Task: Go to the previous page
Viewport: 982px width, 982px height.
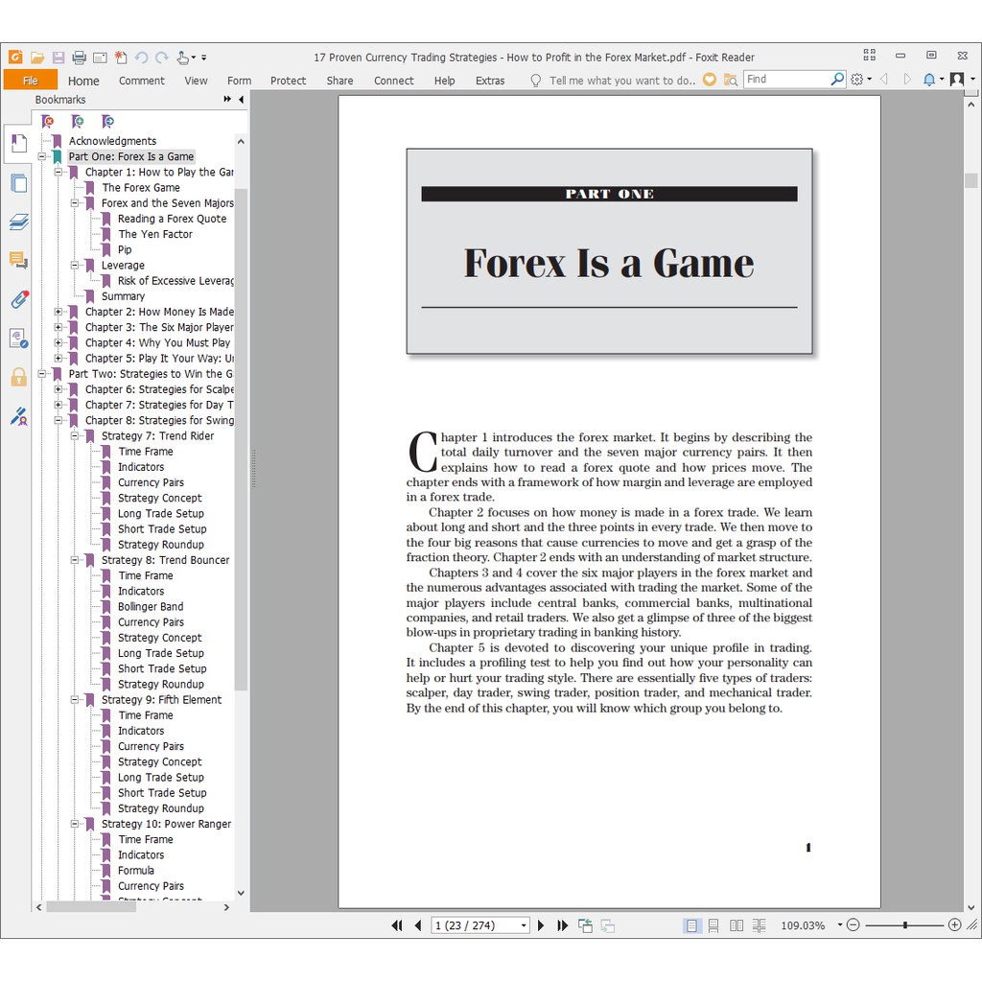Action: 418,925
